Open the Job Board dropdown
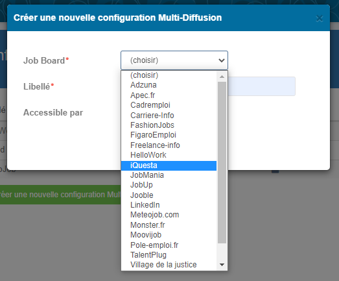Viewport: 339px width, 281px height. [174, 60]
